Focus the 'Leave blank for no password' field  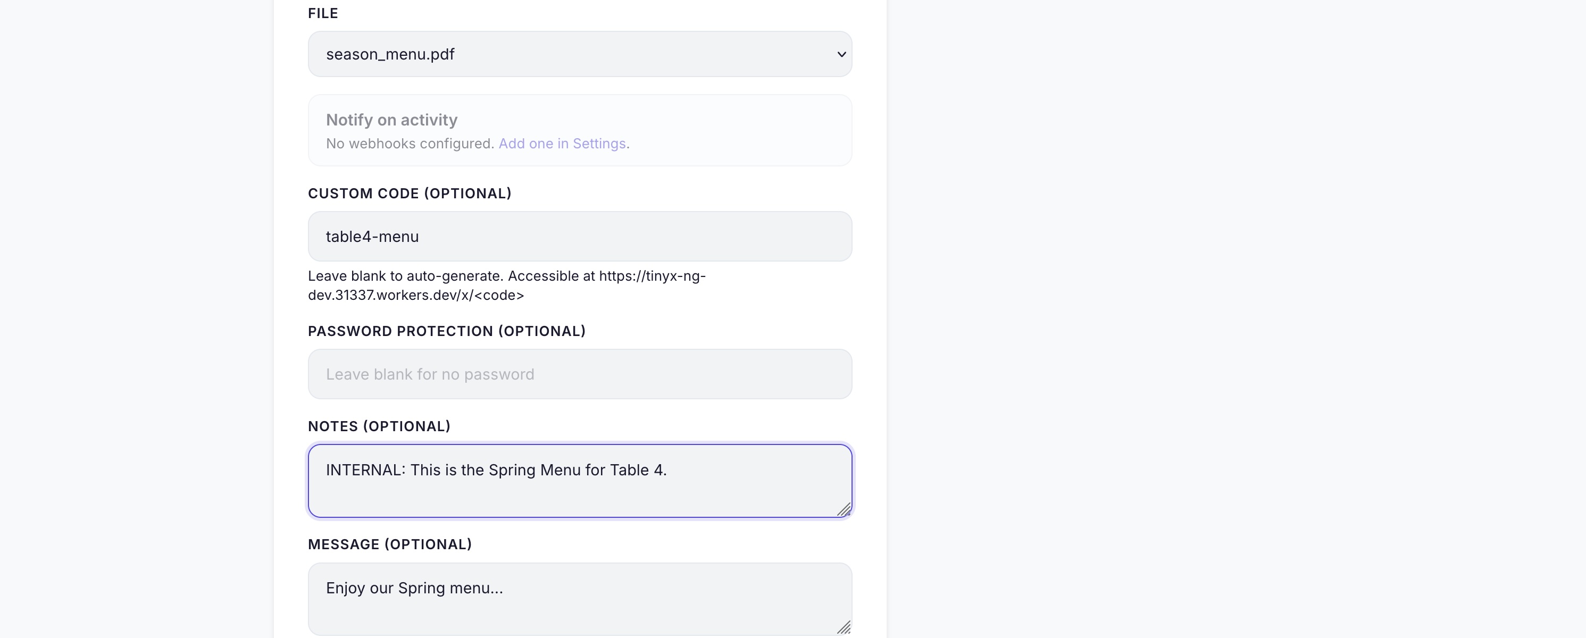coord(579,374)
